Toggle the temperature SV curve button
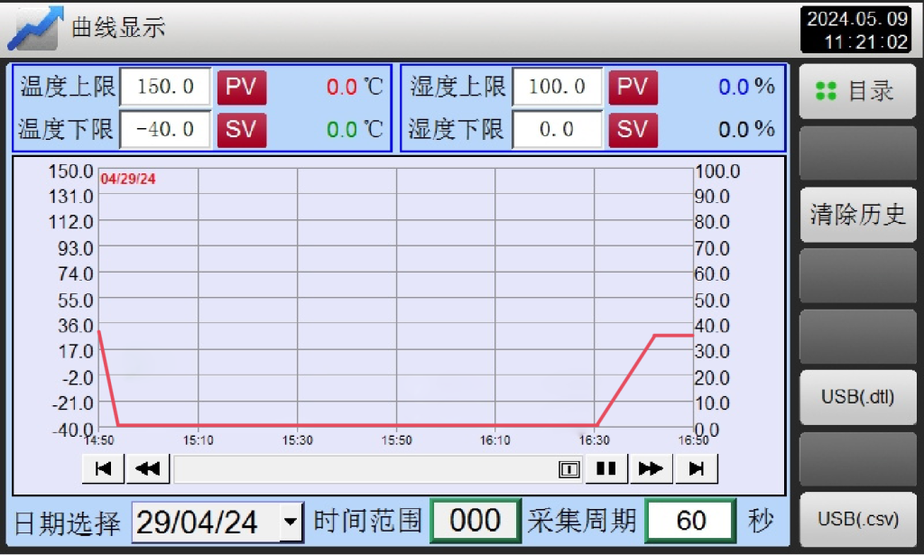 [241, 130]
